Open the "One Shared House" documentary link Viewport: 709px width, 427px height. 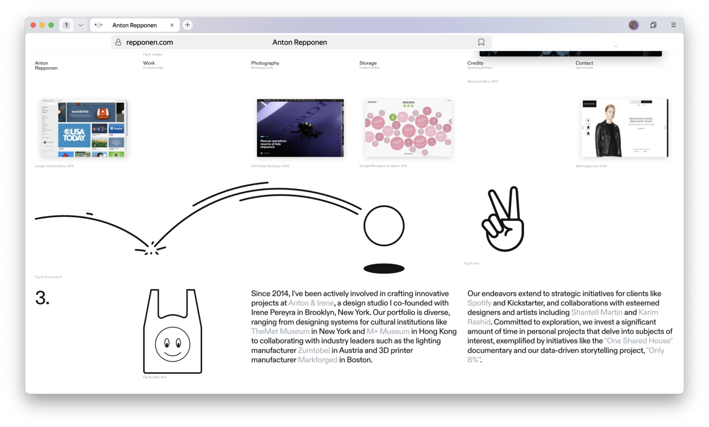pyautogui.click(x=639, y=341)
